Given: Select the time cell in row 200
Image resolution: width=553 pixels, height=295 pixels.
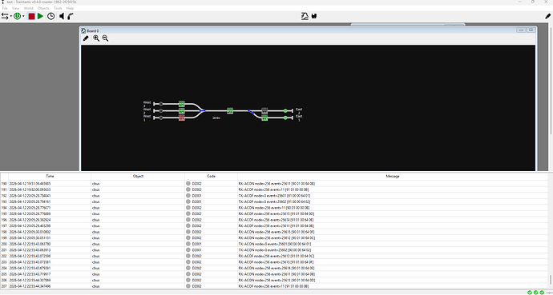Looking at the screenshot, I should point(50,244).
